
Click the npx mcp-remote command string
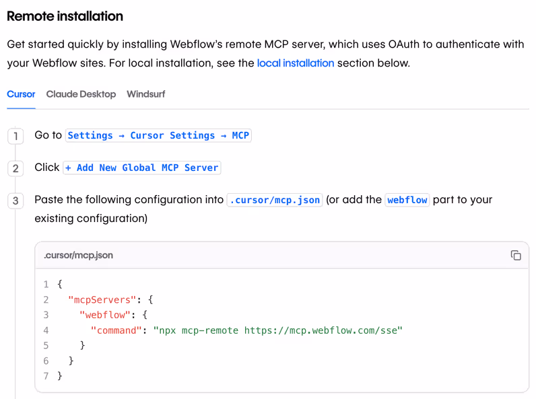coord(278,330)
